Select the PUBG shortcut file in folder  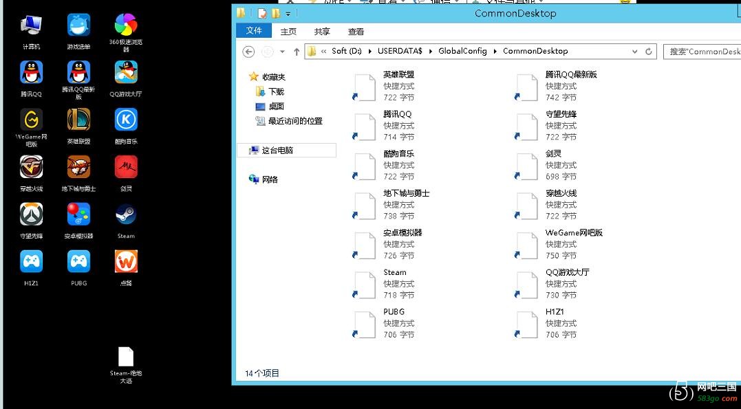click(385, 324)
